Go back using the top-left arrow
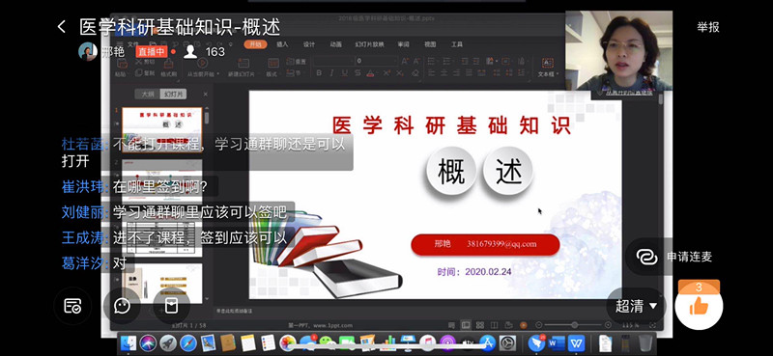This screenshot has width=773, height=356. tap(62, 27)
